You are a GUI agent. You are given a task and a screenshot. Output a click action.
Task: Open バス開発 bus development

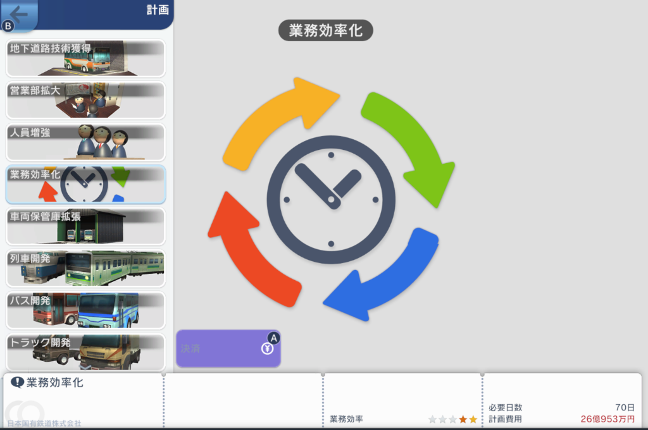coord(85,310)
